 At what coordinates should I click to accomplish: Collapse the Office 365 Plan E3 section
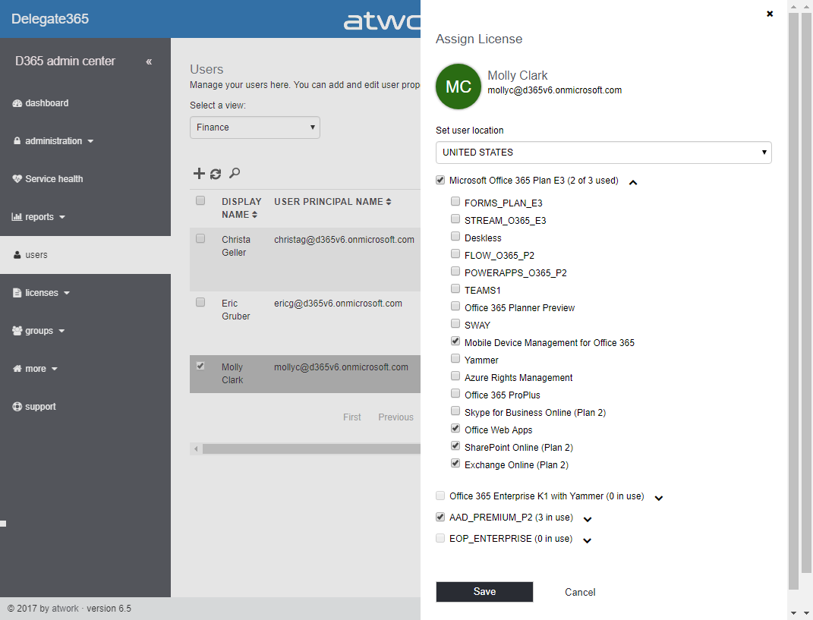pyautogui.click(x=633, y=182)
